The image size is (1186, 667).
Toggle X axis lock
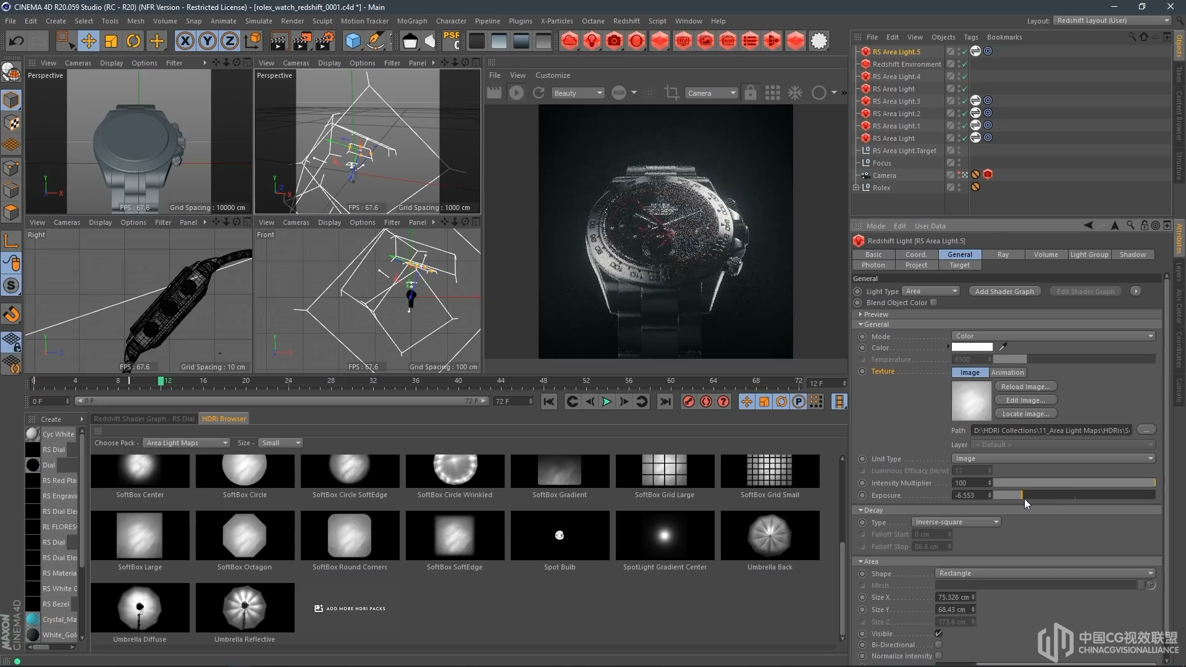point(185,41)
